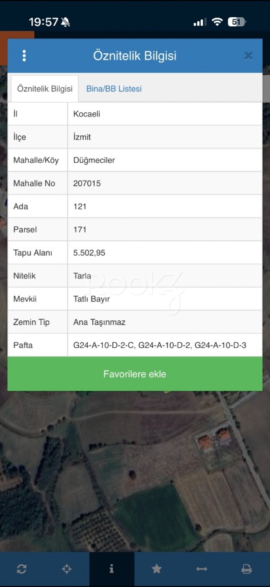
Task: Tap the battery indicator in status bar
Action: tap(237, 22)
